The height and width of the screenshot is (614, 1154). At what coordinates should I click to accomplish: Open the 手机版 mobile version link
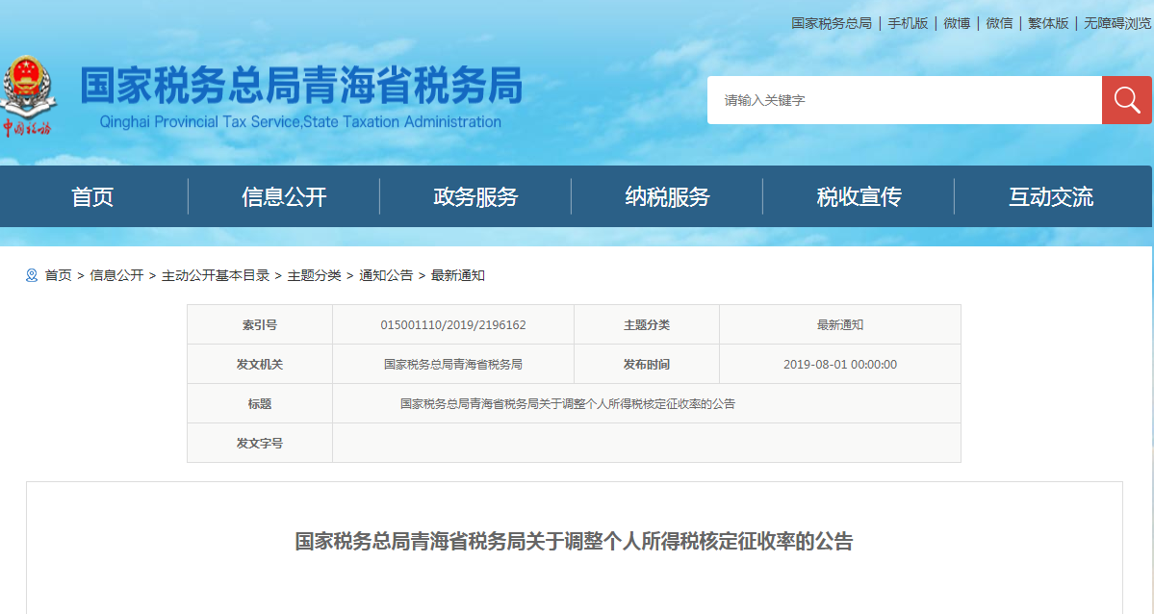pos(908,23)
